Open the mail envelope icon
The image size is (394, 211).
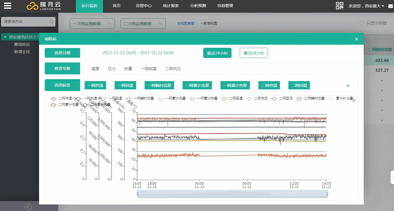[390, 6]
